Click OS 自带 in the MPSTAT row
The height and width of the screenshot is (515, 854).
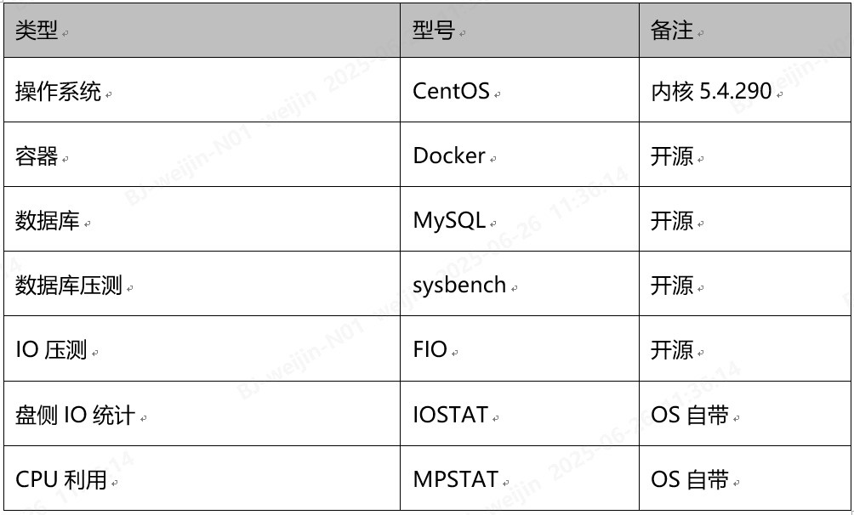pyautogui.click(x=690, y=480)
